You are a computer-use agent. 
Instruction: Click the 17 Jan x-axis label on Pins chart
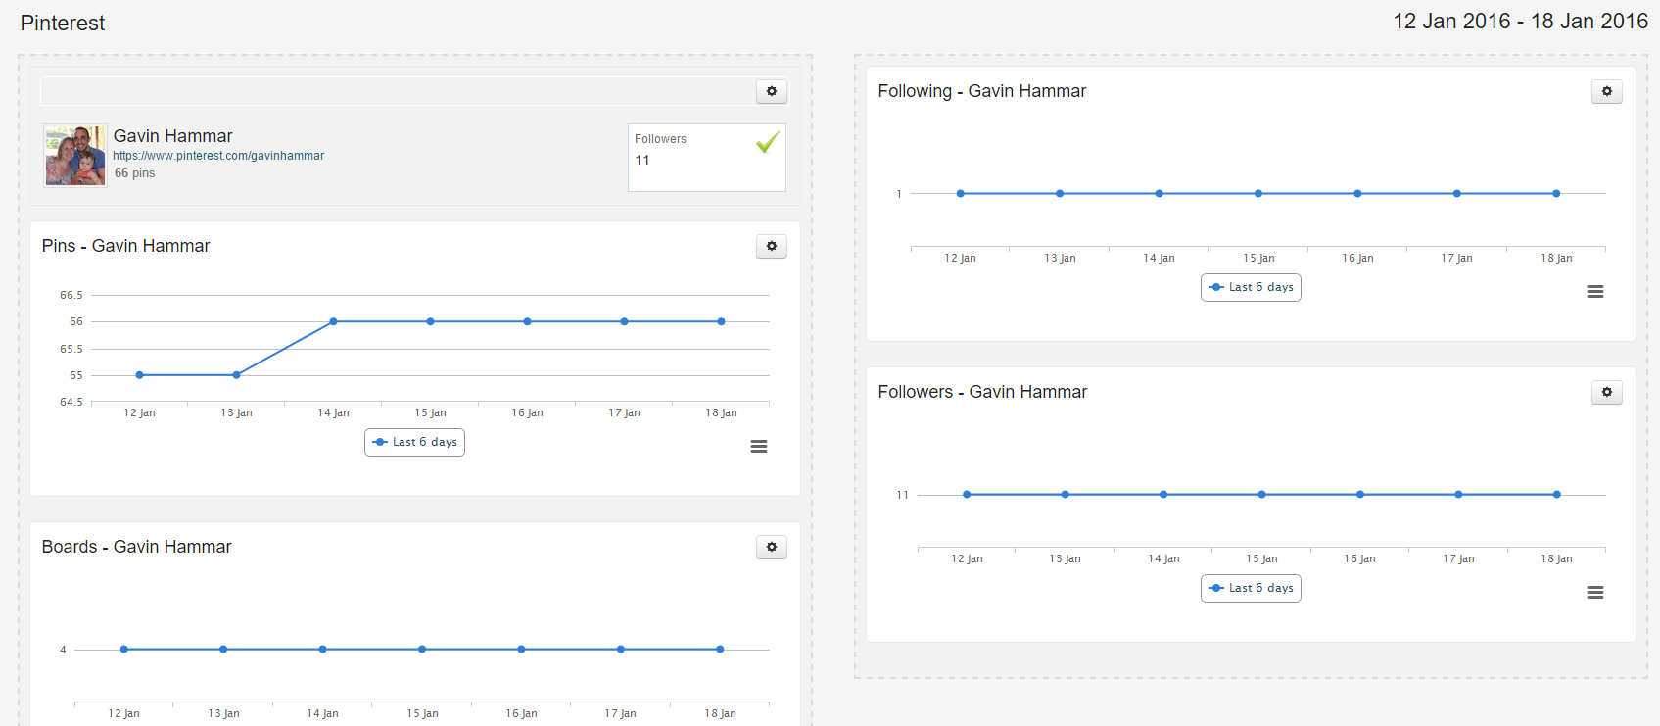[x=625, y=413]
